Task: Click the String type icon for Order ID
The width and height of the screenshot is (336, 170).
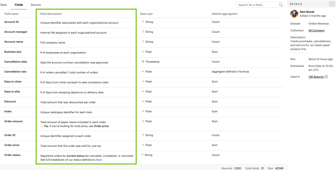Action: click(143, 135)
